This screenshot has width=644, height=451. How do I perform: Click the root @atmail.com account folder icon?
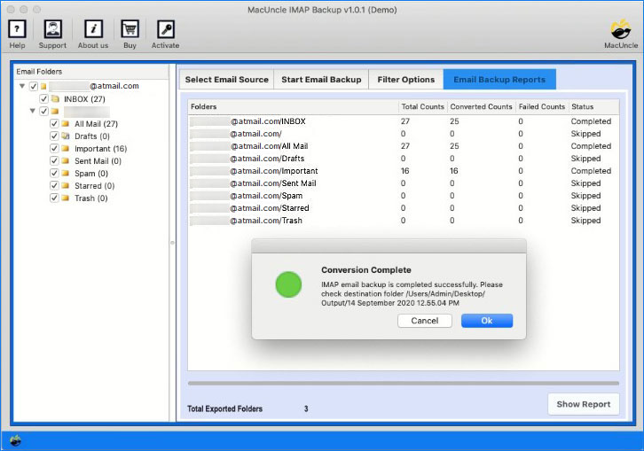[43, 86]
